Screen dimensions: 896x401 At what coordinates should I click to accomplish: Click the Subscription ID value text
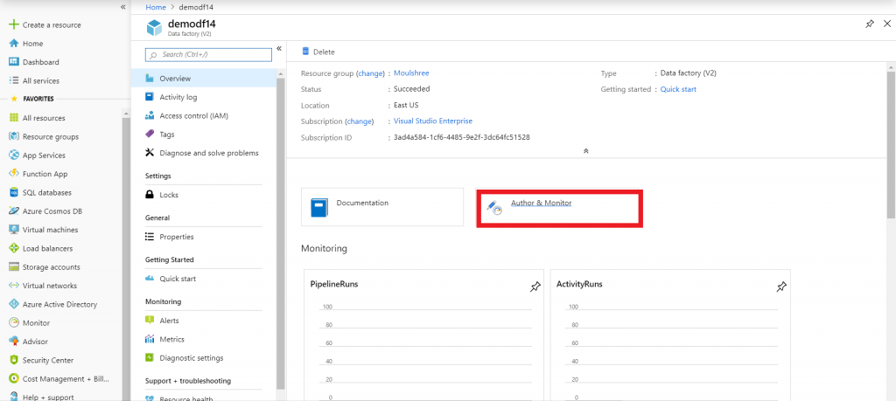pyautogui.click(x=462, y=137)
